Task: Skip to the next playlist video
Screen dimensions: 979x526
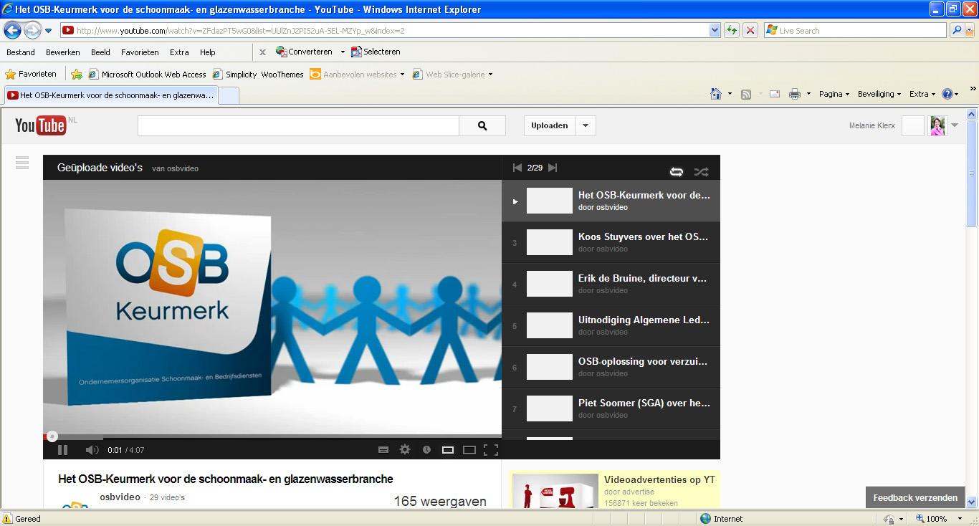Action: tap(553, 168)
